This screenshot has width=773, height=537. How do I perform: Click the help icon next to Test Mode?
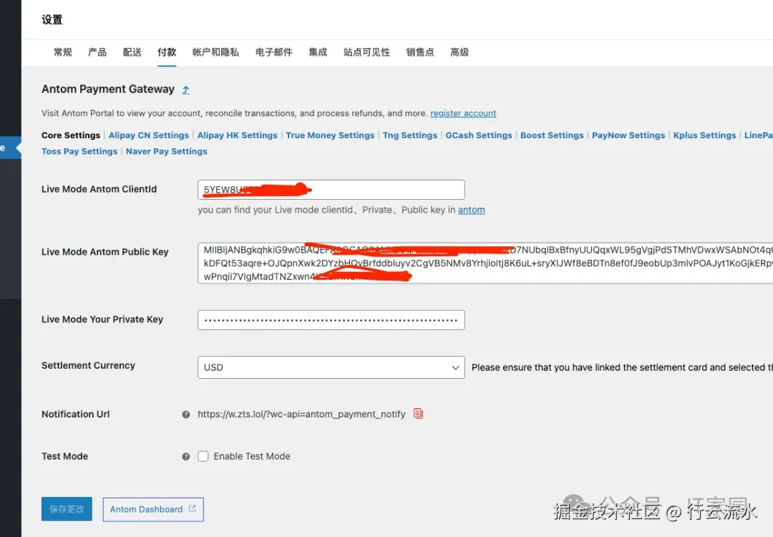(x=185, y=456)
